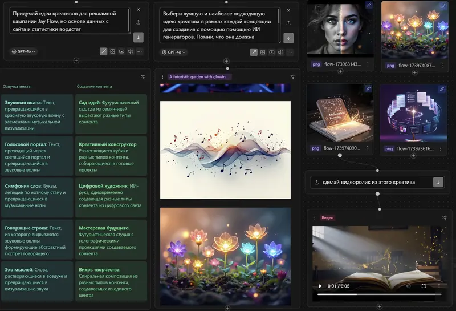Click add-node plus button below first prompt node
This screenshot has width=456, height=311.
76,60
